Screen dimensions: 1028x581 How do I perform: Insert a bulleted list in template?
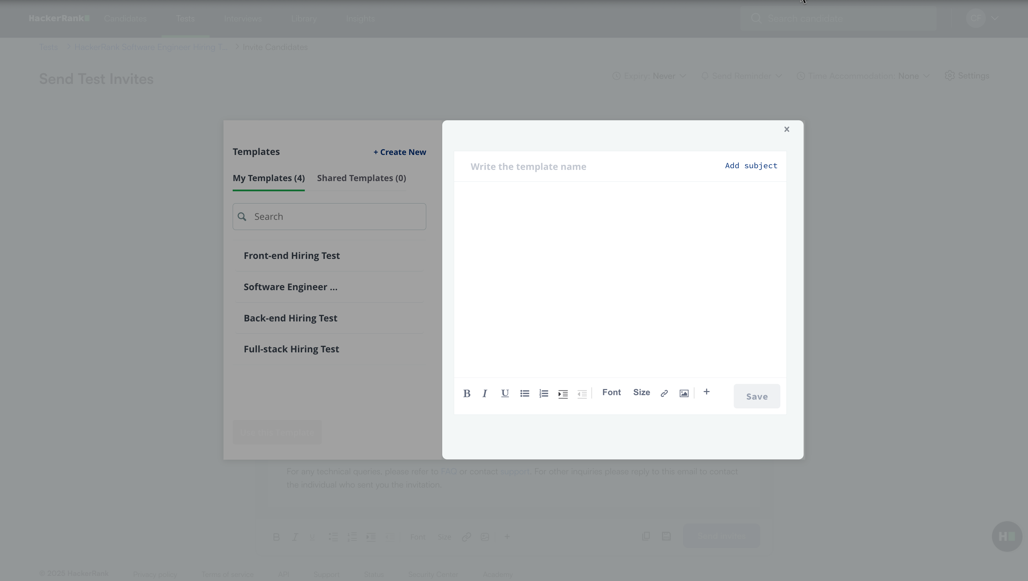point(525,393)
